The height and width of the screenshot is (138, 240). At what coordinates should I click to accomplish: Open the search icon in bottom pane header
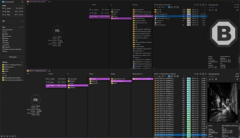(x=206, y=74)
